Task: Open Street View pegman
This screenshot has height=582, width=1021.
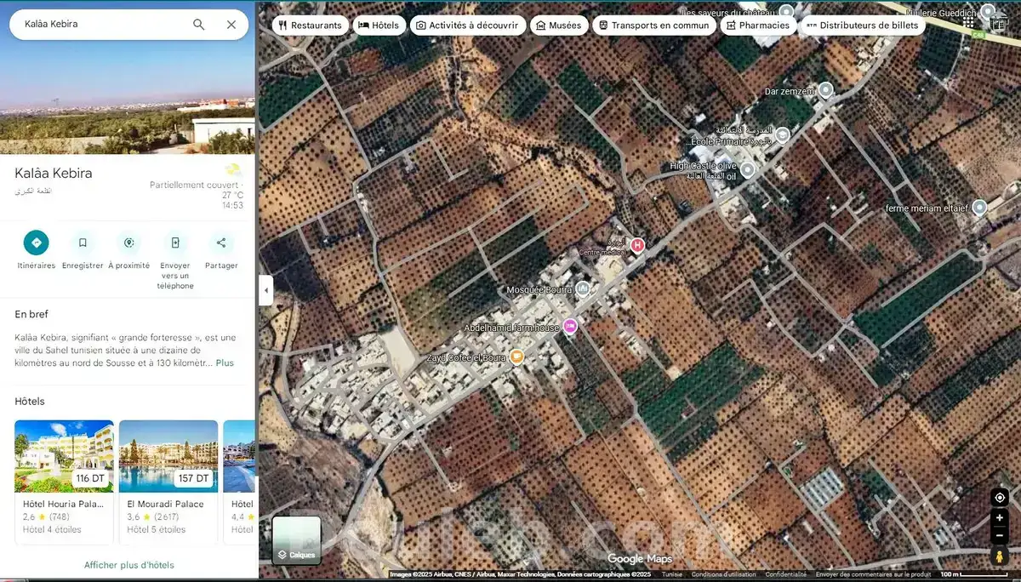Action: pyautogui.click(x=1000, y=556)
